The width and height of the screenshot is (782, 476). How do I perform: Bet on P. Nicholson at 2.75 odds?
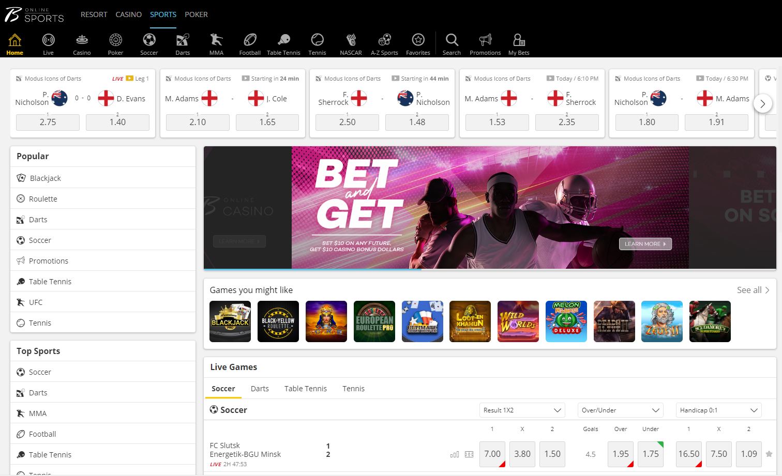coord(48,122)
